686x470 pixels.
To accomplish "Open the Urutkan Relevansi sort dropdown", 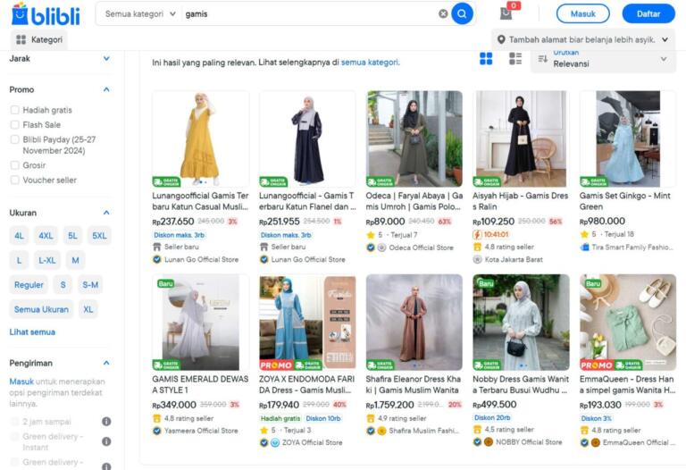I will [603, 59].
